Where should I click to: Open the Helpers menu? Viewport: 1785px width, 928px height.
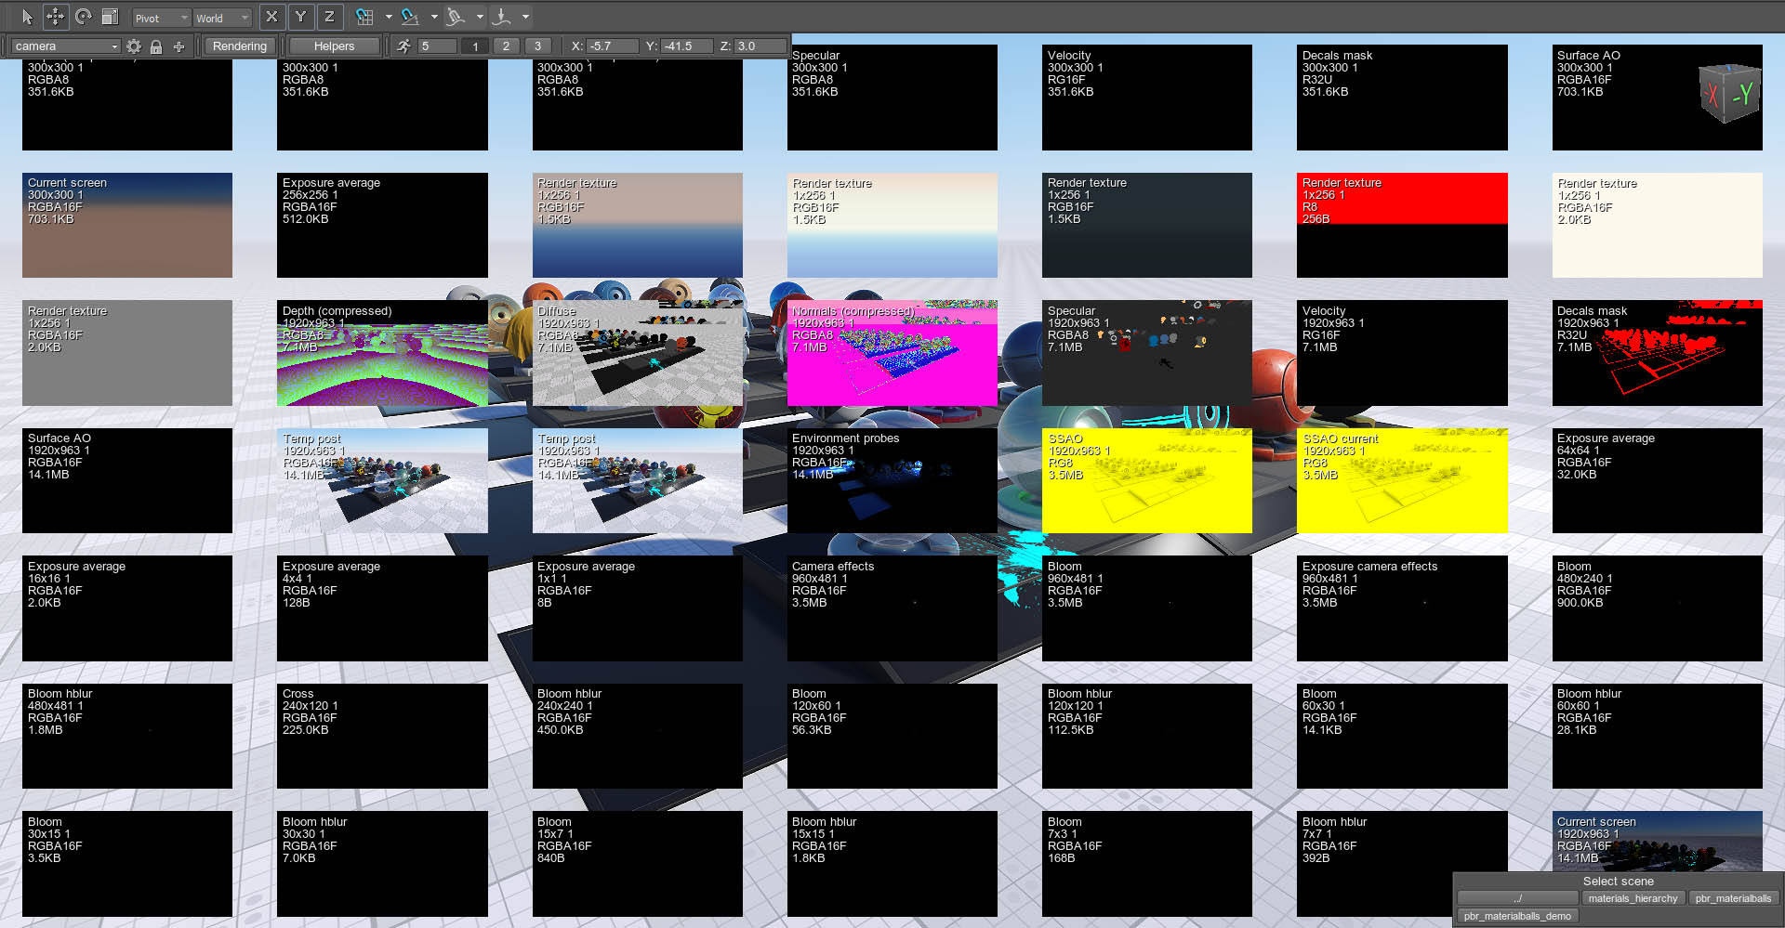(x=334, y=46)
